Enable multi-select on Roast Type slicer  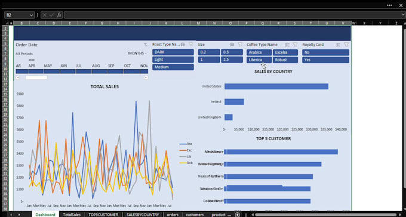183,45
